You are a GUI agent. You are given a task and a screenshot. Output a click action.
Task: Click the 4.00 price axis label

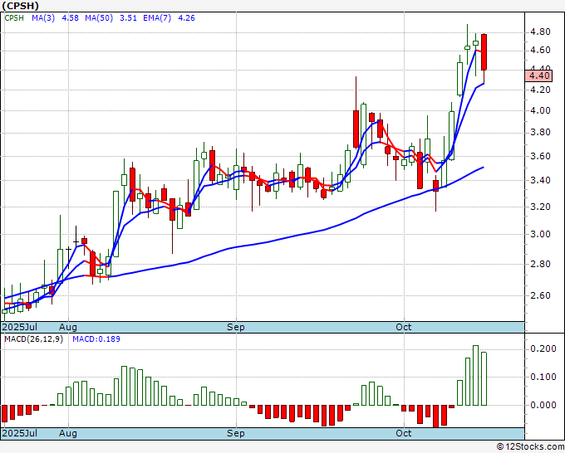click(540, 110)
